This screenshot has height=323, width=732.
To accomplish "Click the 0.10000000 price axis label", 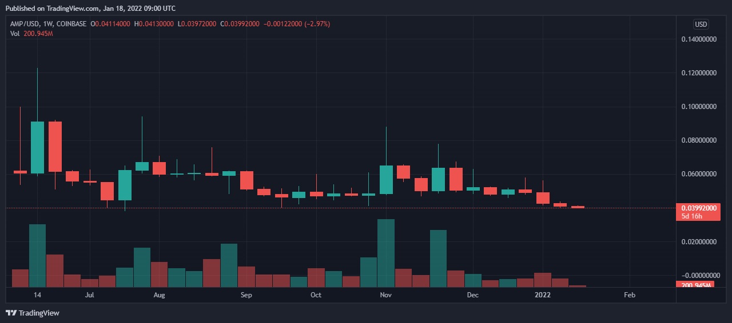I will 698,107.
